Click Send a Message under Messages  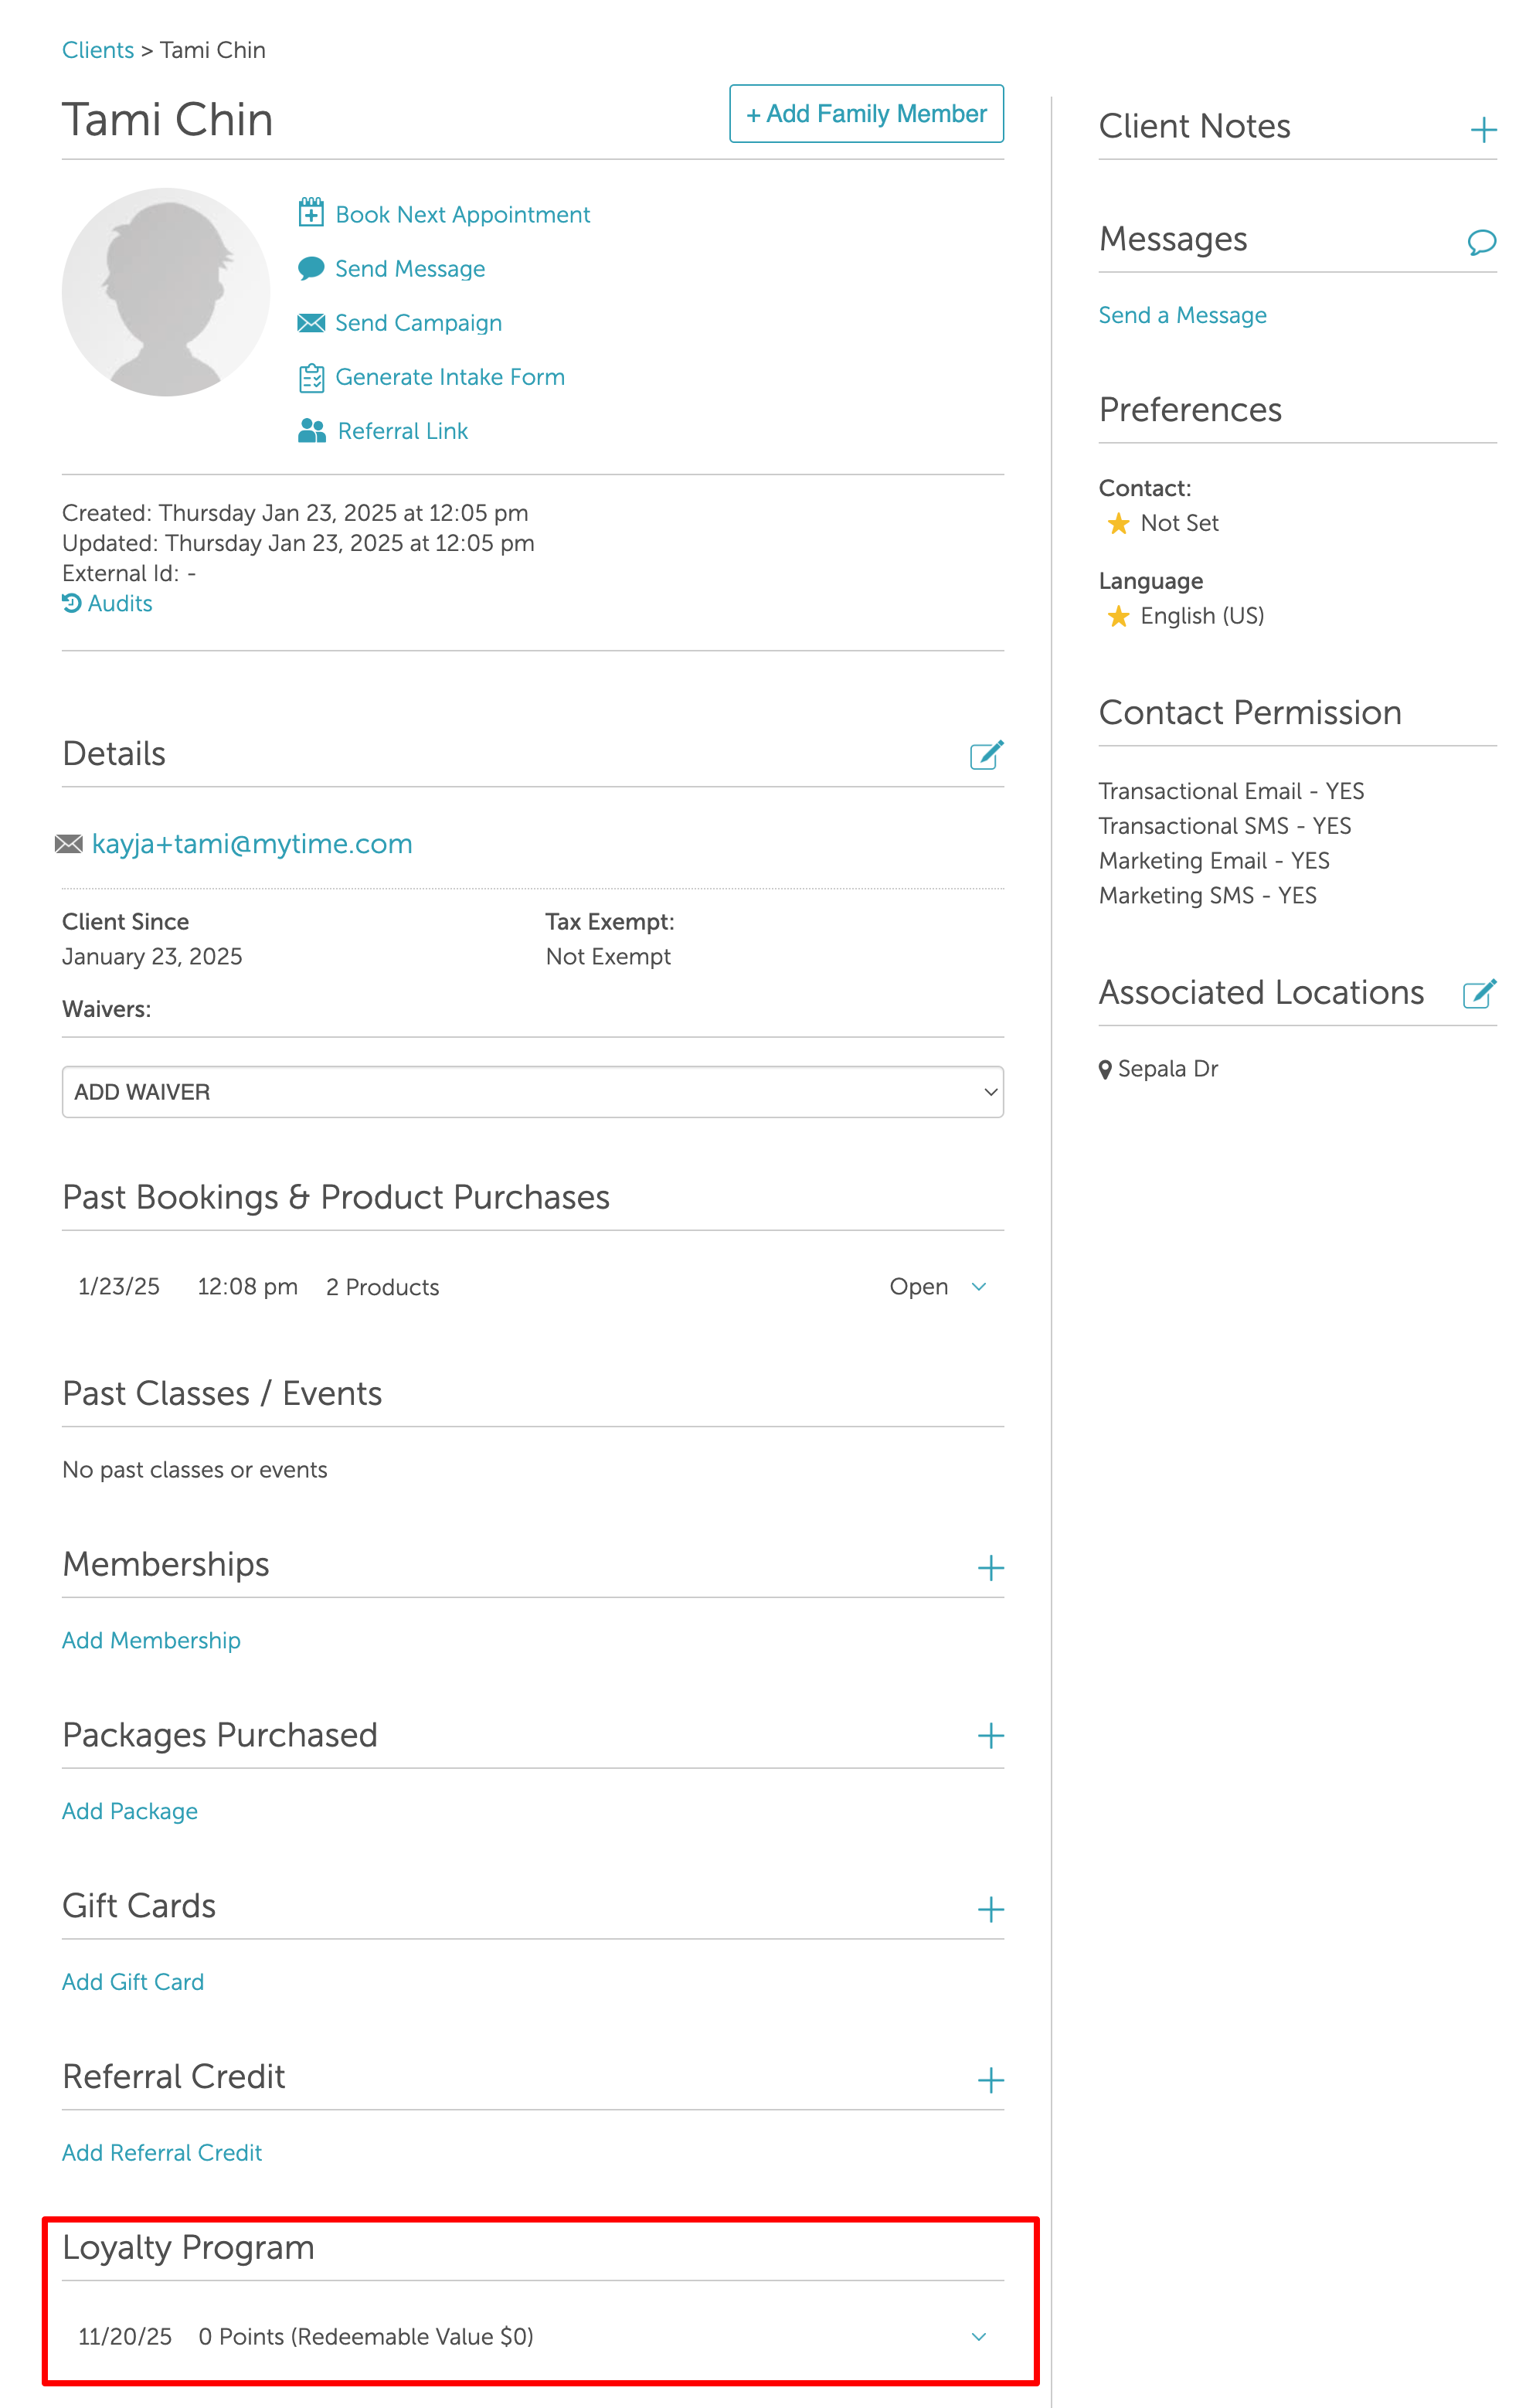(x=1182, y=315)
